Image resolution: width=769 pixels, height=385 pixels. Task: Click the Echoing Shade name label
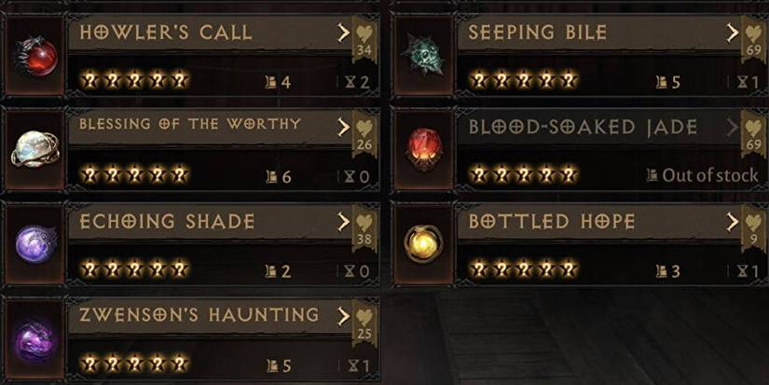point(167,222)
